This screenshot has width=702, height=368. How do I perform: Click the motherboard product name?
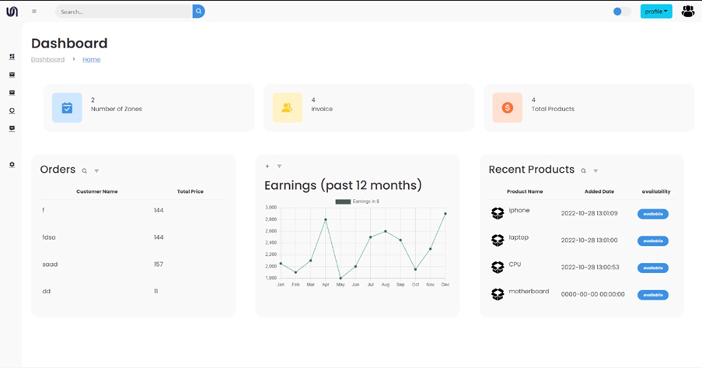point(529,291)
